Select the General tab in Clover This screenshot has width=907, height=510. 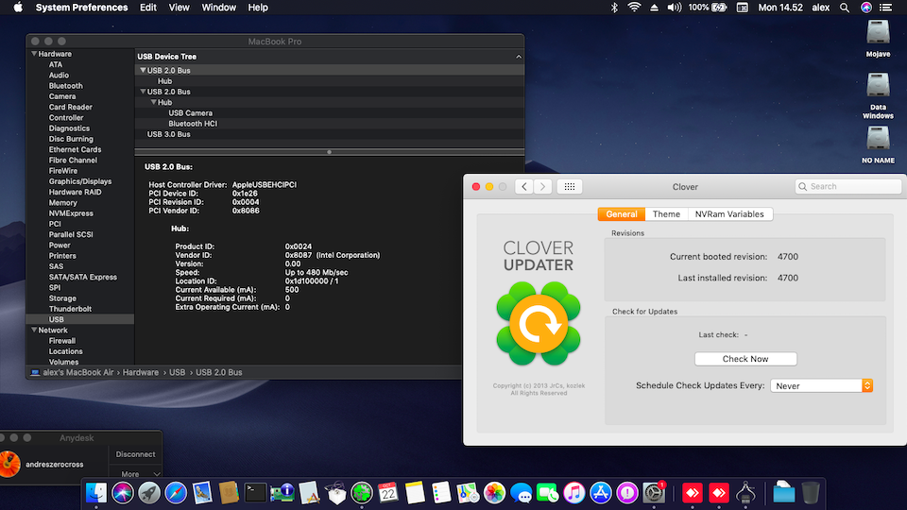coord(622,214)
